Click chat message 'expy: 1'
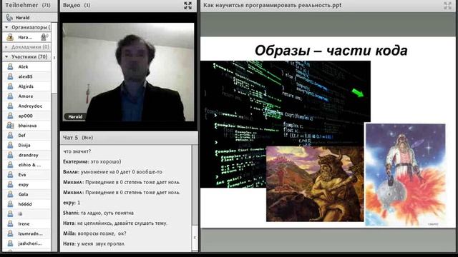 click(72, 203)
